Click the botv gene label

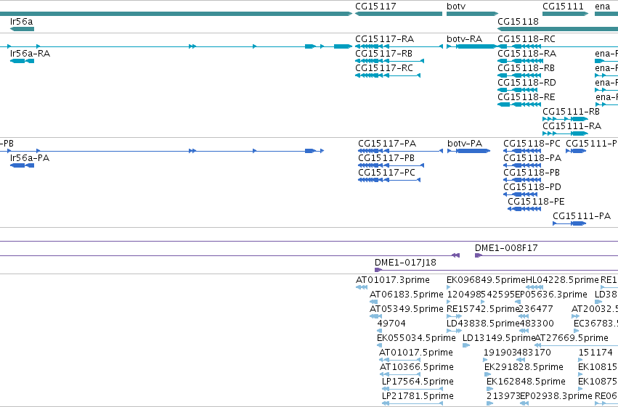[456, 7]
